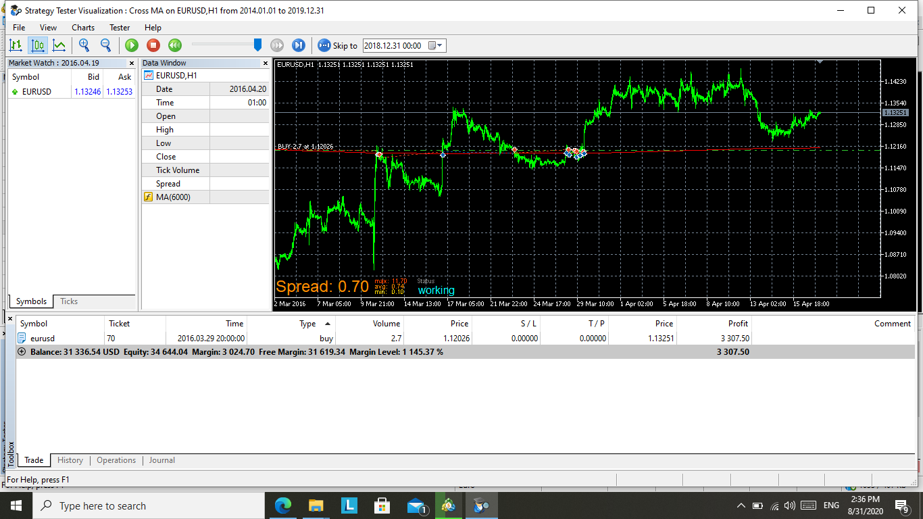Switch chart to candlesticks mode
The height and width of the screenshot is (519, 923).
coord(38,45)
